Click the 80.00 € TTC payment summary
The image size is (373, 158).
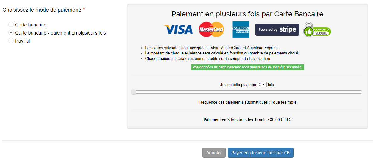tap(247, 120)
